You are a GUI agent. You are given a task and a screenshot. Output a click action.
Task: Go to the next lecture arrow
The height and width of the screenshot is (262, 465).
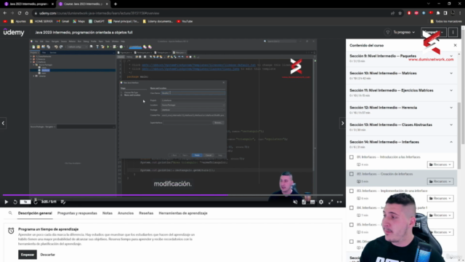pos(342,123)
